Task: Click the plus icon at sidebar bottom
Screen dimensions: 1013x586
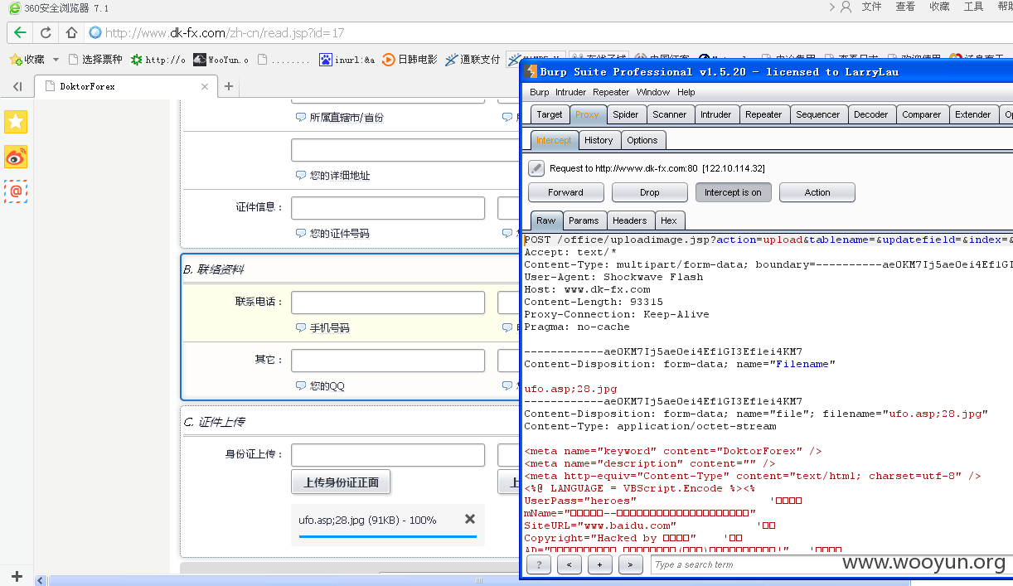Action: [17, 577]
